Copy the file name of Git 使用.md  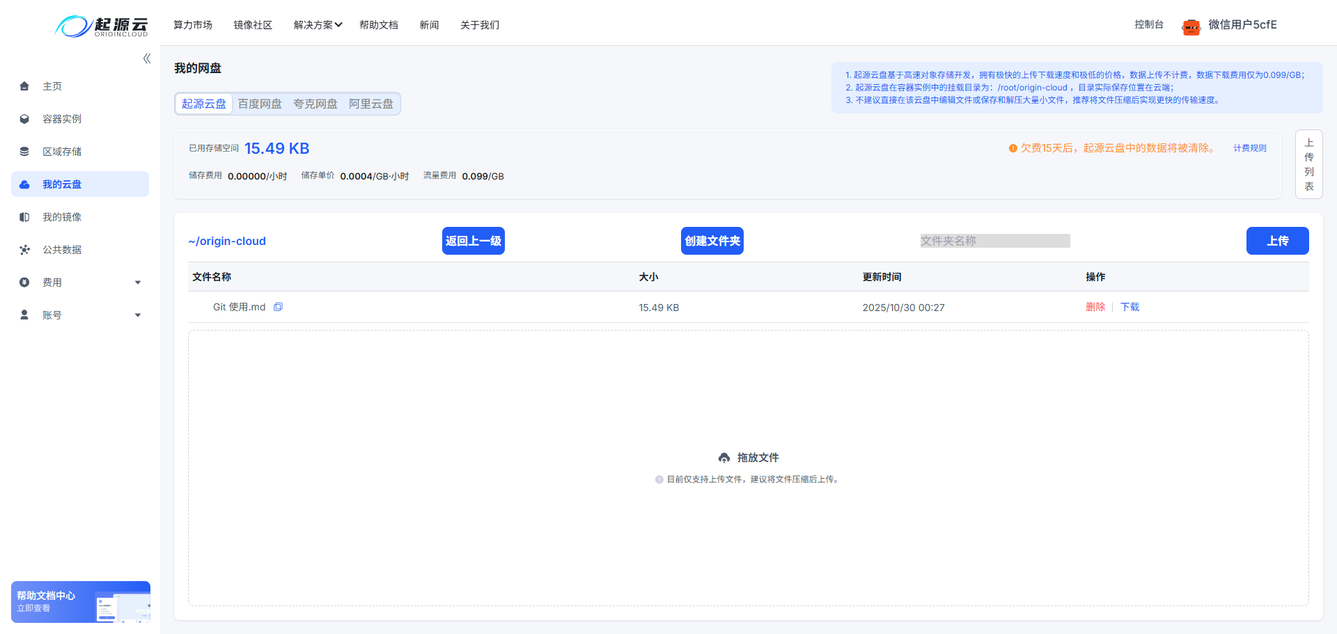[x=278, y=306]
